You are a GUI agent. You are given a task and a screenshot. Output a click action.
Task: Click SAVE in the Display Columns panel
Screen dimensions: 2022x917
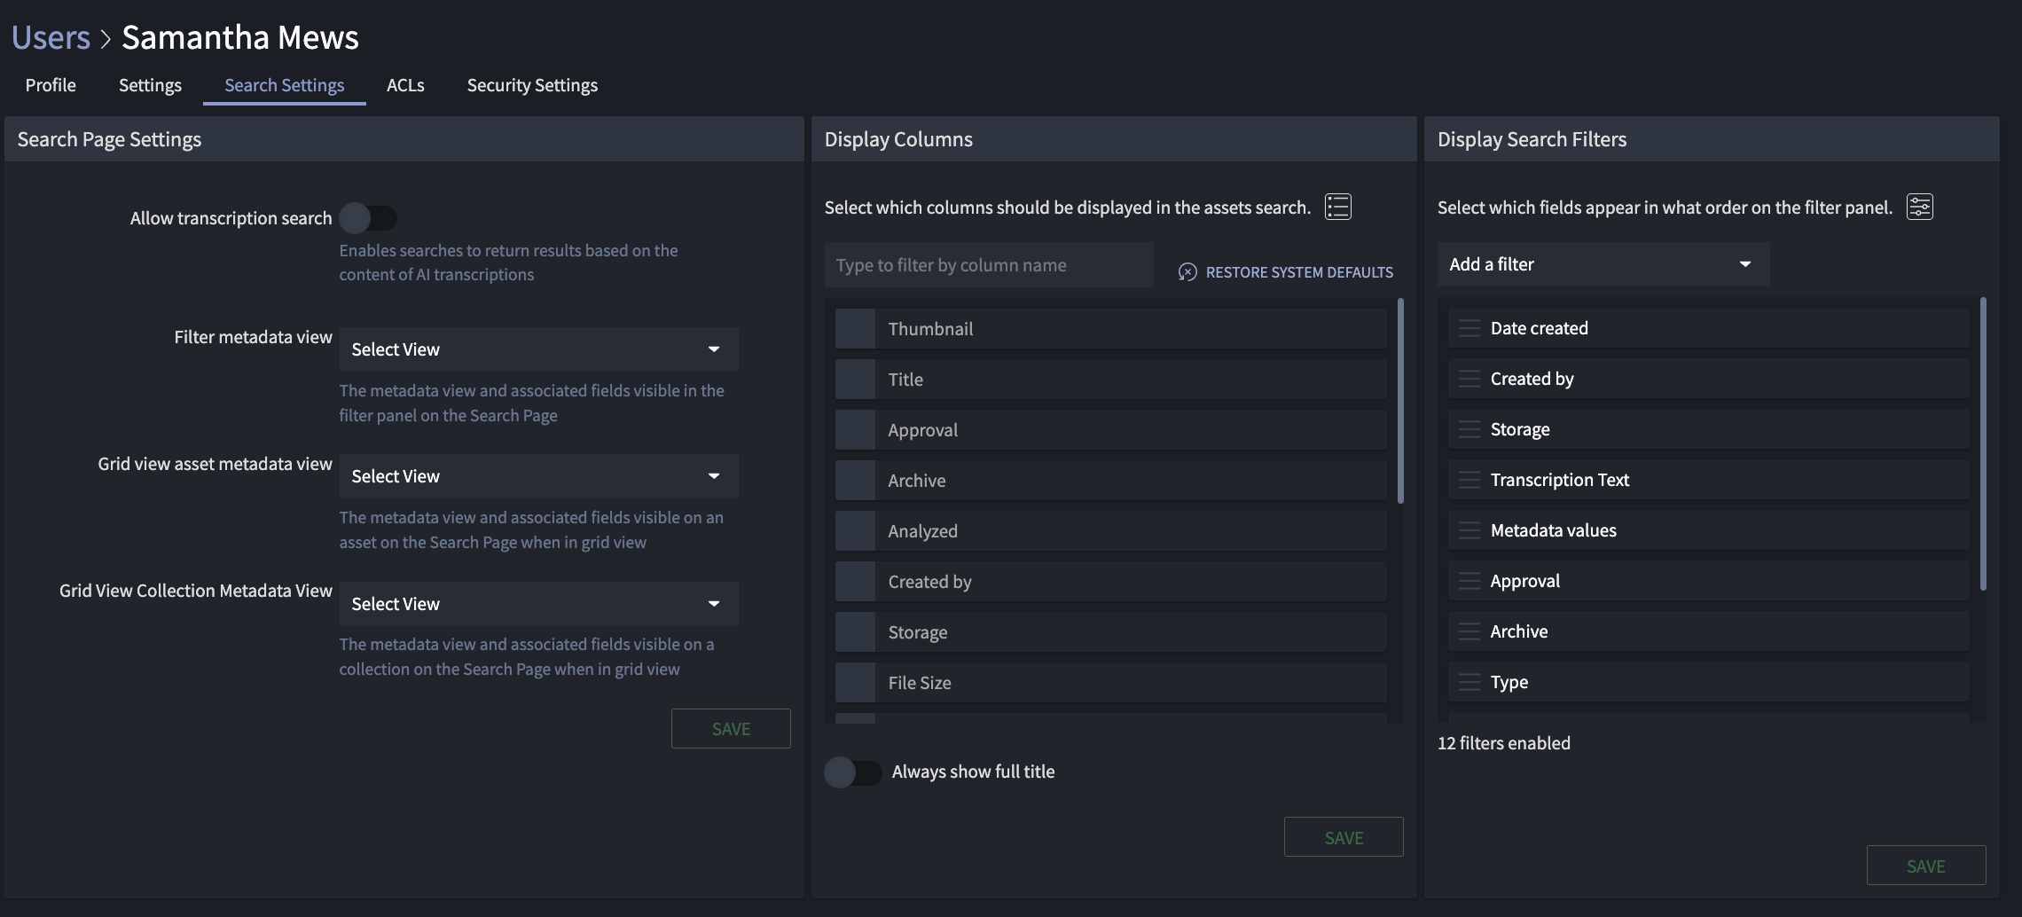tap(1343, 837)
